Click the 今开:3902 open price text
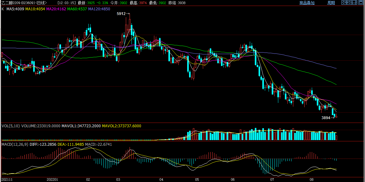 pos(119,3)
